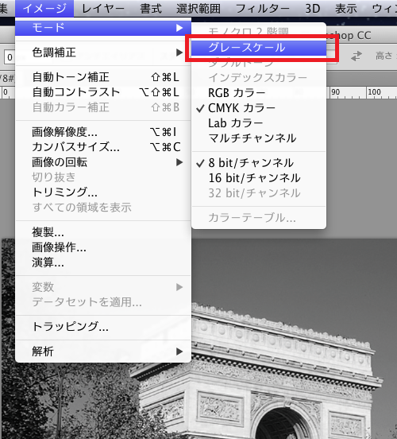
Task: Choose 自動コントラスト
Action: [x=103, y=92]
